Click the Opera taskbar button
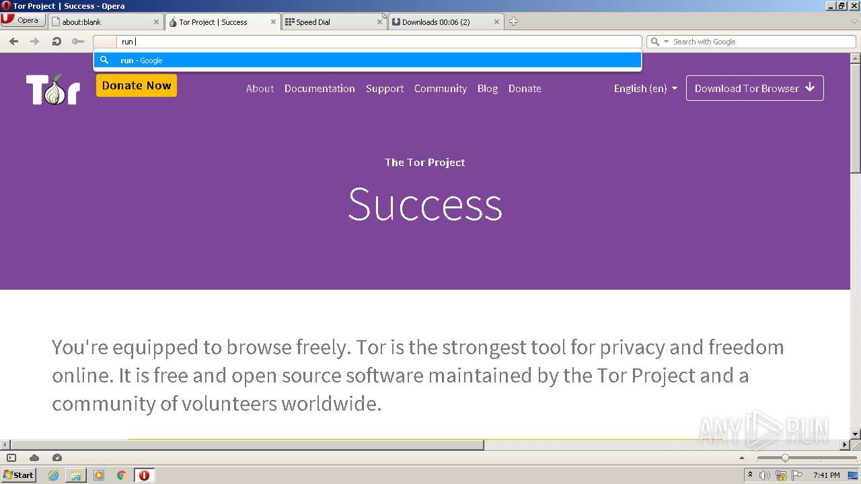861x484 pixels. pyautogui.click(x=144, y=475)
